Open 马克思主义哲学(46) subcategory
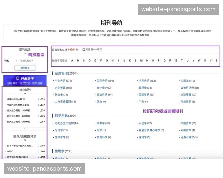 pos(67,123)
